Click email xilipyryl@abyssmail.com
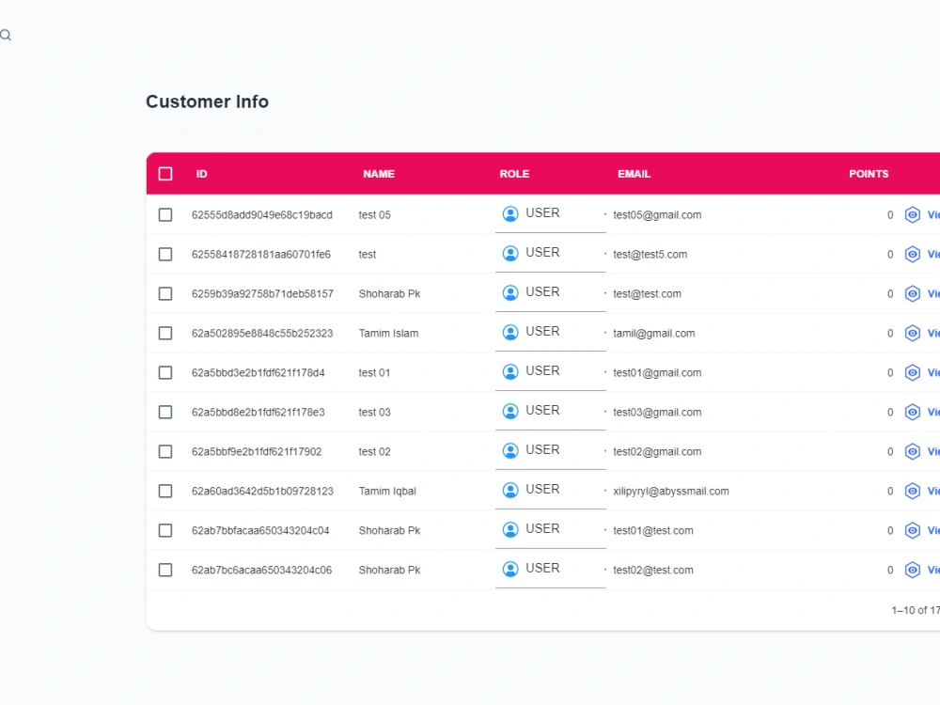This screenshot has width=940, height=705. coord(671,491)
